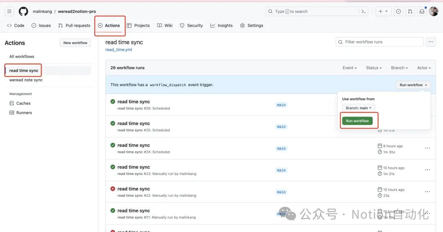Screen dimensions: 443x232
Task: Open run #24 read time sync title
Action: (x=134, y=145)
